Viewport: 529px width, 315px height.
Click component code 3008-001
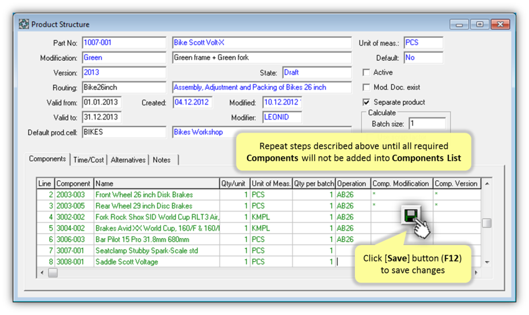[x=70, y=262]
